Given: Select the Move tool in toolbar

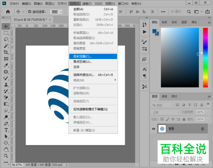Looking at the screenshot, I should pos(6,27).
